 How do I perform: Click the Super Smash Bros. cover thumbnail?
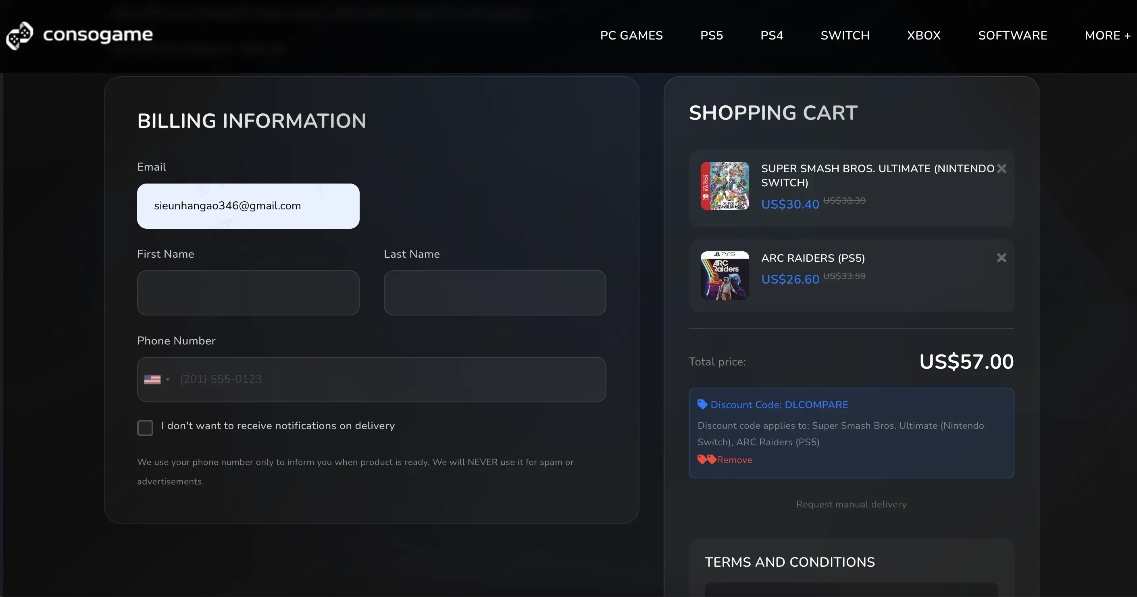click(725, 186)
